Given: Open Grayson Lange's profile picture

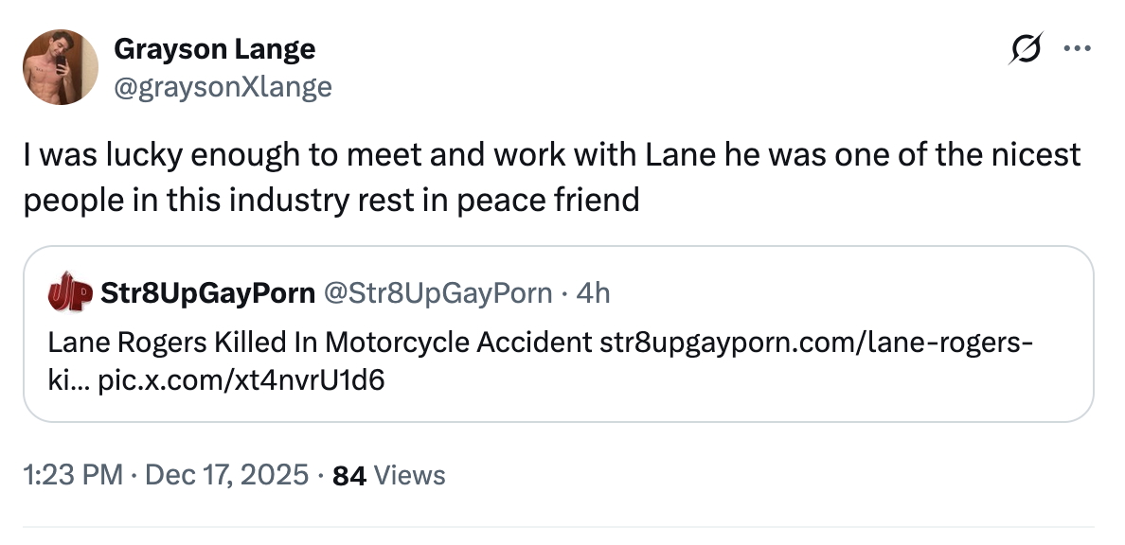Looking at the screenshot, I should [x=61, y=66].
